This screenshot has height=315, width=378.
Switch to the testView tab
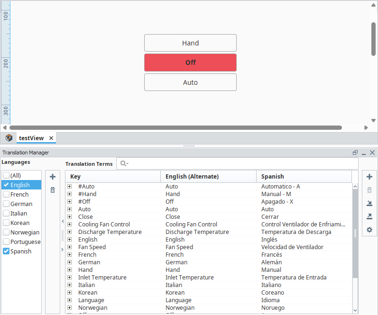(x=31, y=138)
